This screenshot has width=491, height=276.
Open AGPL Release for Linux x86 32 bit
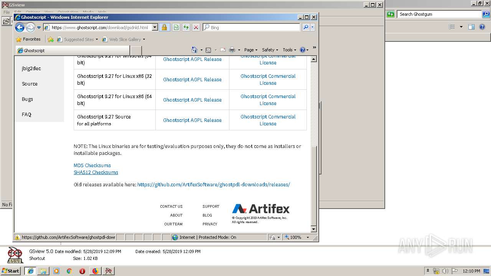pyautogui.click(x=192, y=79)
